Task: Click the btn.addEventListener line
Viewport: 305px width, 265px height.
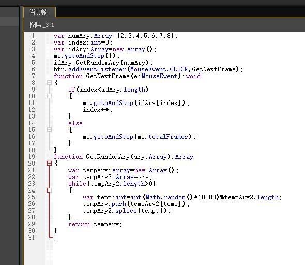Action: (x=148, y=69)
